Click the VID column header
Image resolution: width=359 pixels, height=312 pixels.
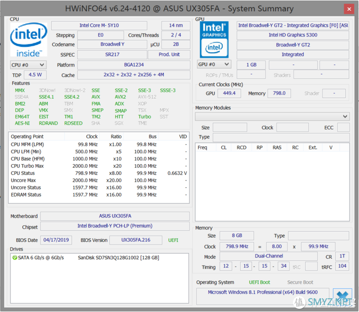tap(174, 137)
